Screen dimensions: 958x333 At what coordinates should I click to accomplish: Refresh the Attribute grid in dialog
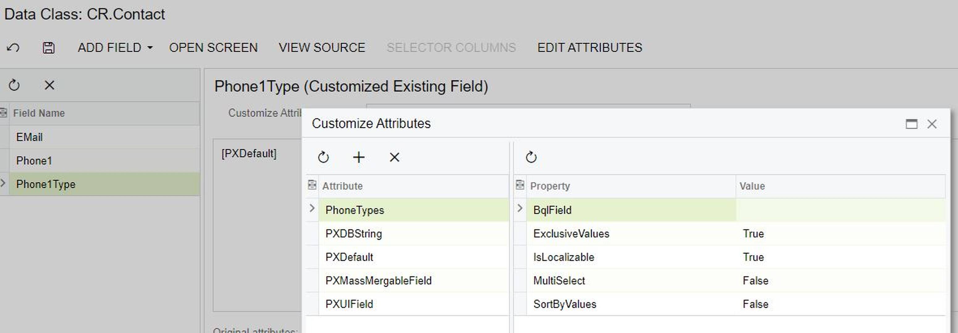tap(323, 157)
